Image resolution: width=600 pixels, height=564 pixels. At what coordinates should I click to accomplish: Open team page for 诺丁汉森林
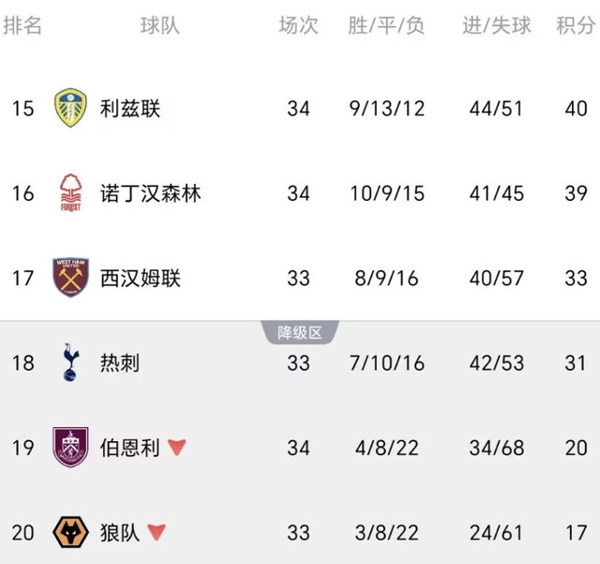point(150,193)
